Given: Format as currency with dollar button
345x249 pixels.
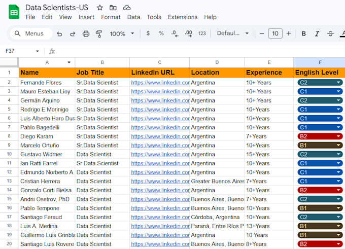Looking at the screenshot, I should [x=148, y=33].
